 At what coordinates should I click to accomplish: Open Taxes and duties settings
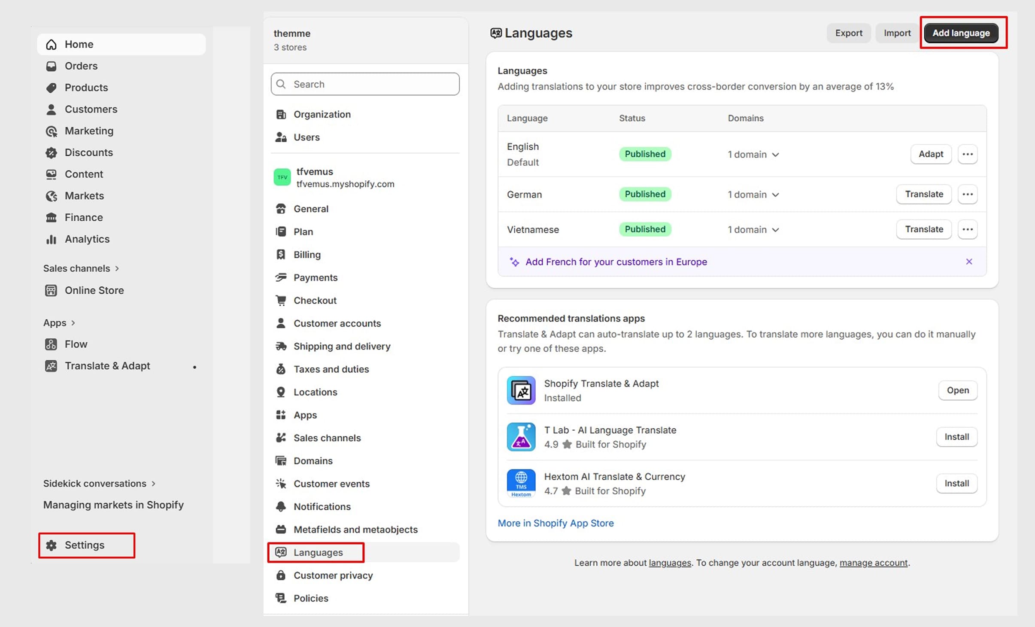click(365, 369)
